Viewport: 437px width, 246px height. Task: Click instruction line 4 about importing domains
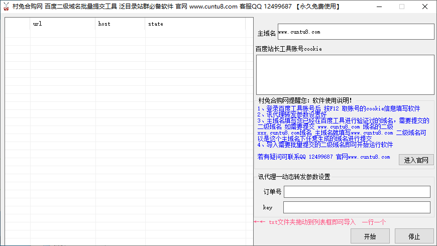[x=325, y=145]
